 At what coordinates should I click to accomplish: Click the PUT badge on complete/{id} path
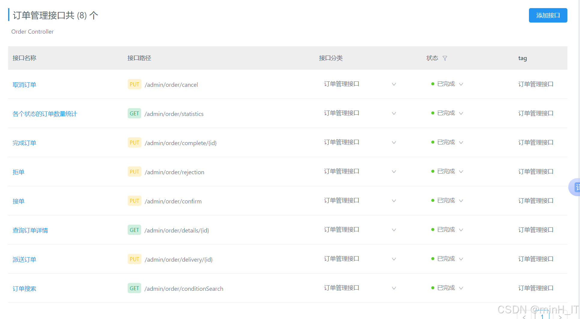135,143
